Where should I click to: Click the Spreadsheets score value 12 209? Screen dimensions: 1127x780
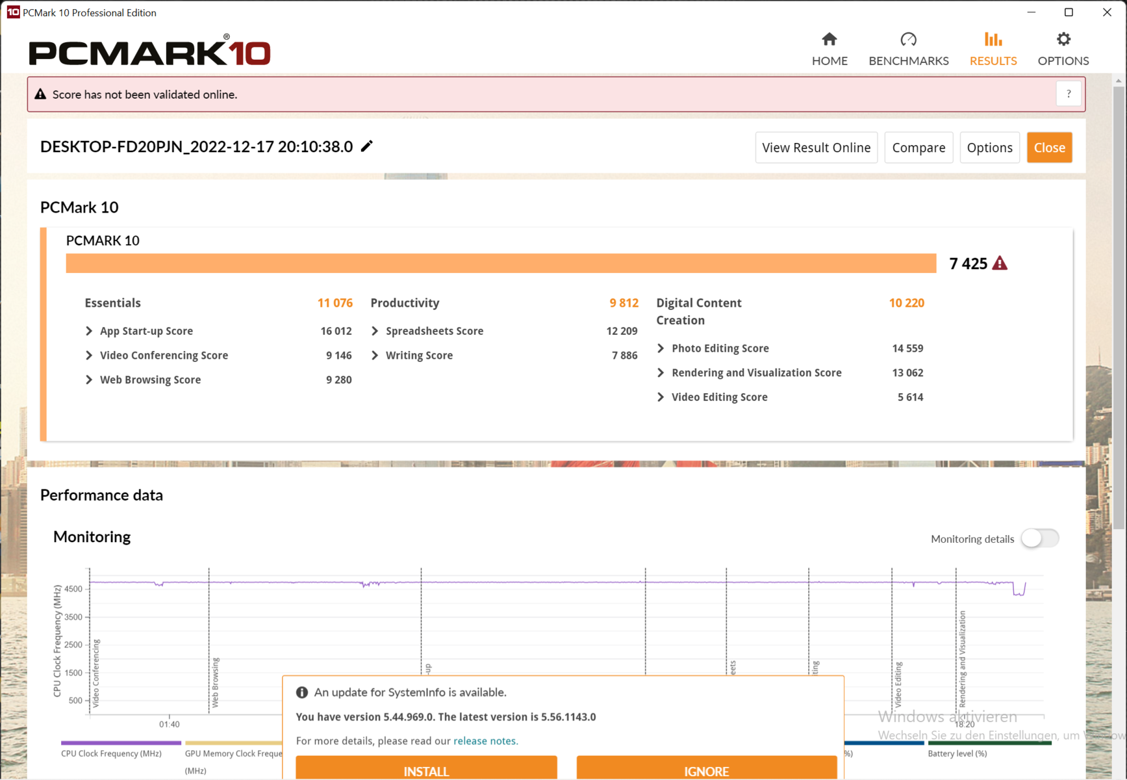622,331
